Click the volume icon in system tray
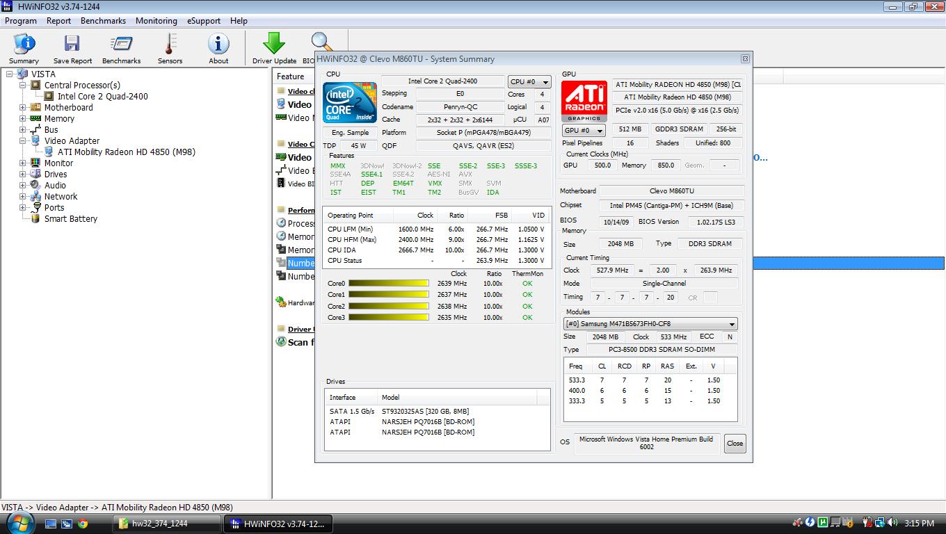Viewport: 946px width, 534px height. coord(892,523)
